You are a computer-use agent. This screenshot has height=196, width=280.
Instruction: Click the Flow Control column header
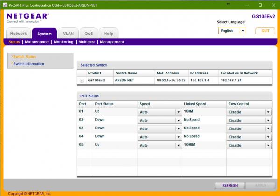tap(249, 104)
